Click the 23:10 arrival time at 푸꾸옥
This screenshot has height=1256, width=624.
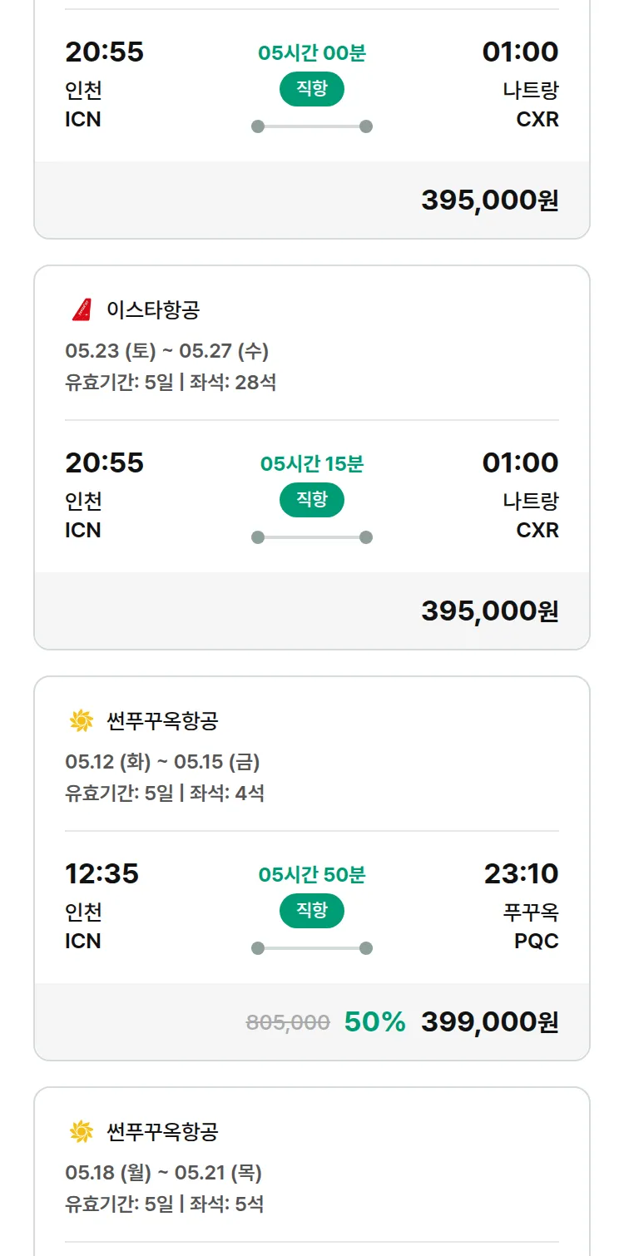[521, 874]
